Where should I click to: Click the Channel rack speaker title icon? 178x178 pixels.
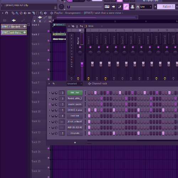coord(89,84)
